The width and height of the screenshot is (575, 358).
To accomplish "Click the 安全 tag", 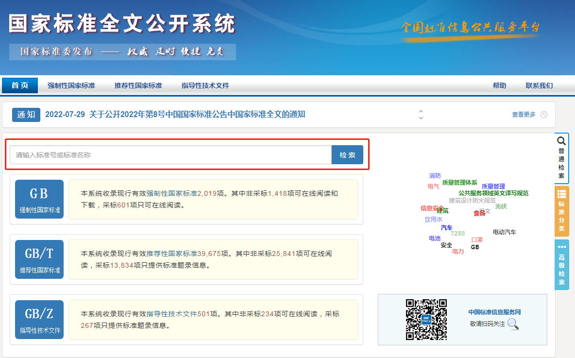I will [446, 245].
